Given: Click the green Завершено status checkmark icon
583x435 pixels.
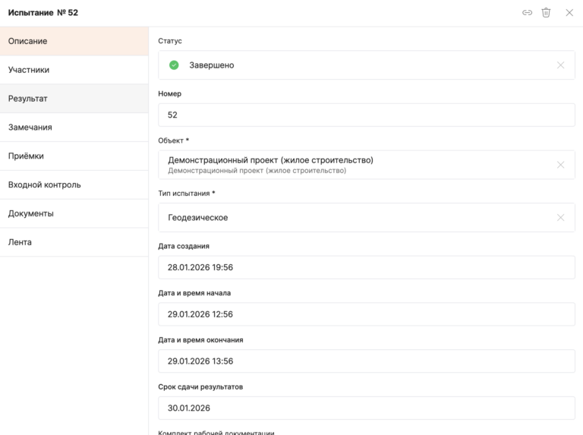Looking at the screenshot, I should point(174,65).
